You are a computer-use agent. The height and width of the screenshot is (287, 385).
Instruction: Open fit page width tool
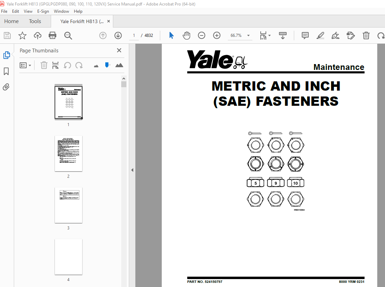tap(263, 35)
